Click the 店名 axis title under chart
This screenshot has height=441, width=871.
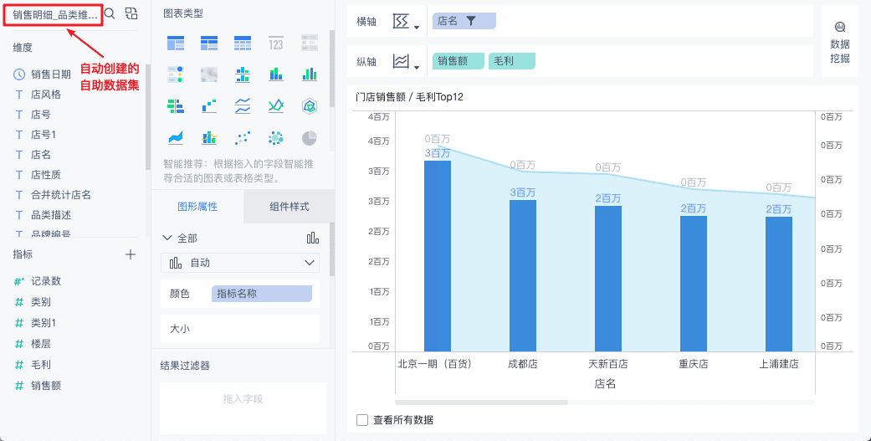click(605, 384)
